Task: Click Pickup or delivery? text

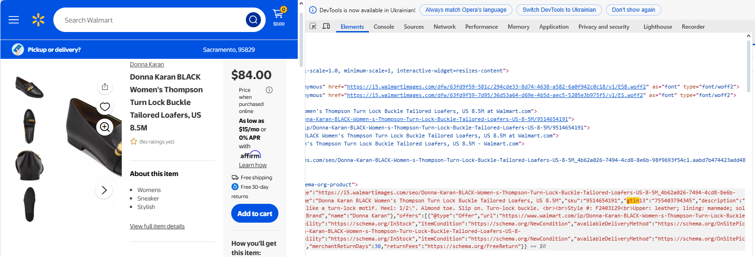Action: 54,49
